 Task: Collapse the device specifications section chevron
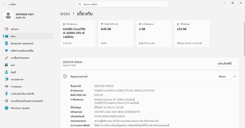click(235, 77)
